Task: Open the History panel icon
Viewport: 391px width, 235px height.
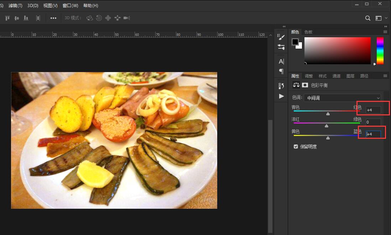Action: point(281,86)
